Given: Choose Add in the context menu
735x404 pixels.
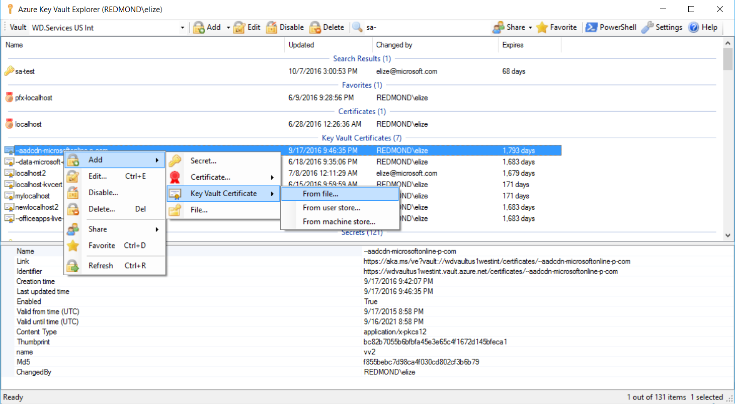Looking at the screenshot, I should tap(115, 160).
